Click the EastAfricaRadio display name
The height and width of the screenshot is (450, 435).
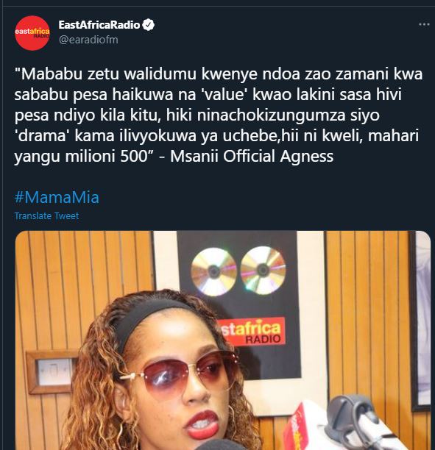point(99,25)
